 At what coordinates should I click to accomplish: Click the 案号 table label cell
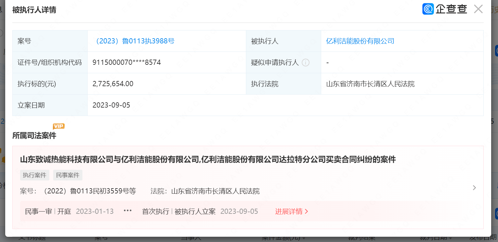tap(50, 41)
